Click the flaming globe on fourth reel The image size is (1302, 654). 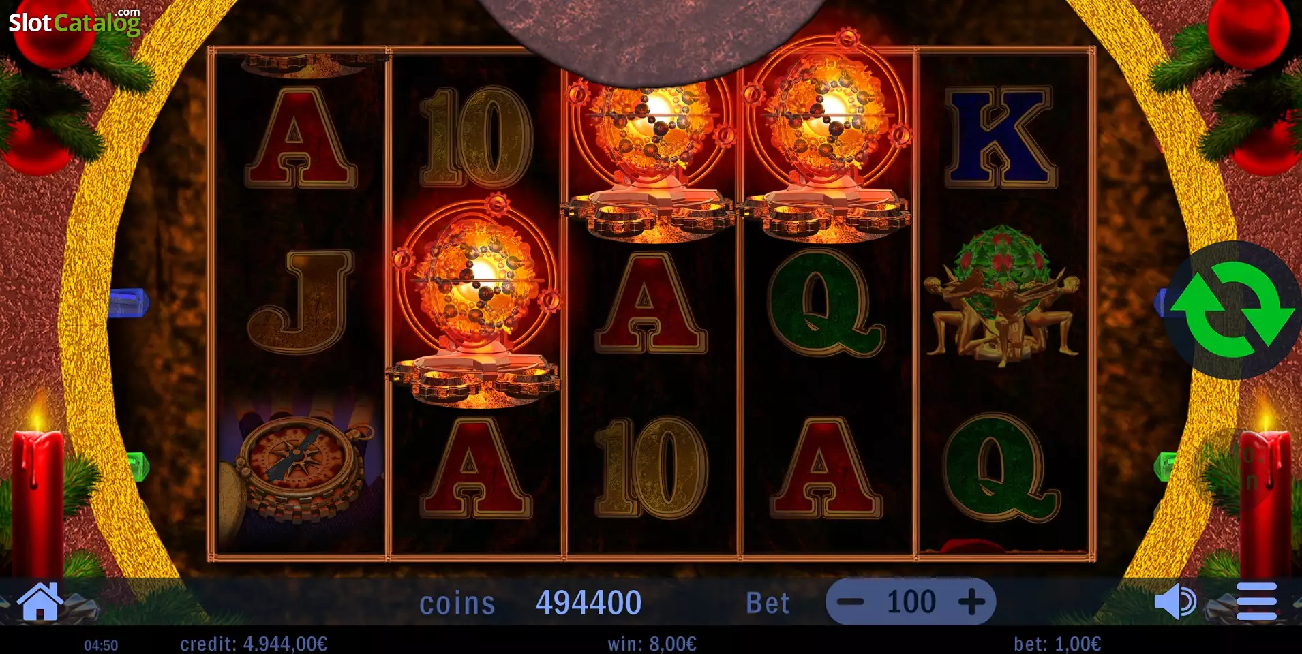pyautogui.click(x=826, y=136)
